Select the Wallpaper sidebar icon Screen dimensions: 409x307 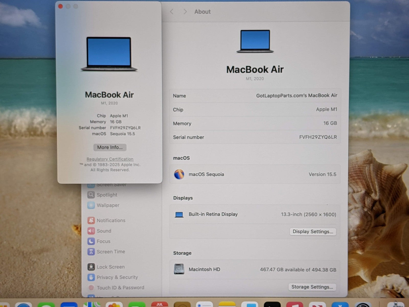click(x=91, y=205)
